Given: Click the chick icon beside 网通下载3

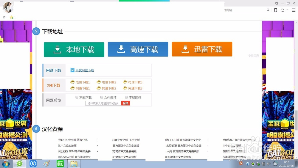Looking at the screenshot, I should pos(125,88).
